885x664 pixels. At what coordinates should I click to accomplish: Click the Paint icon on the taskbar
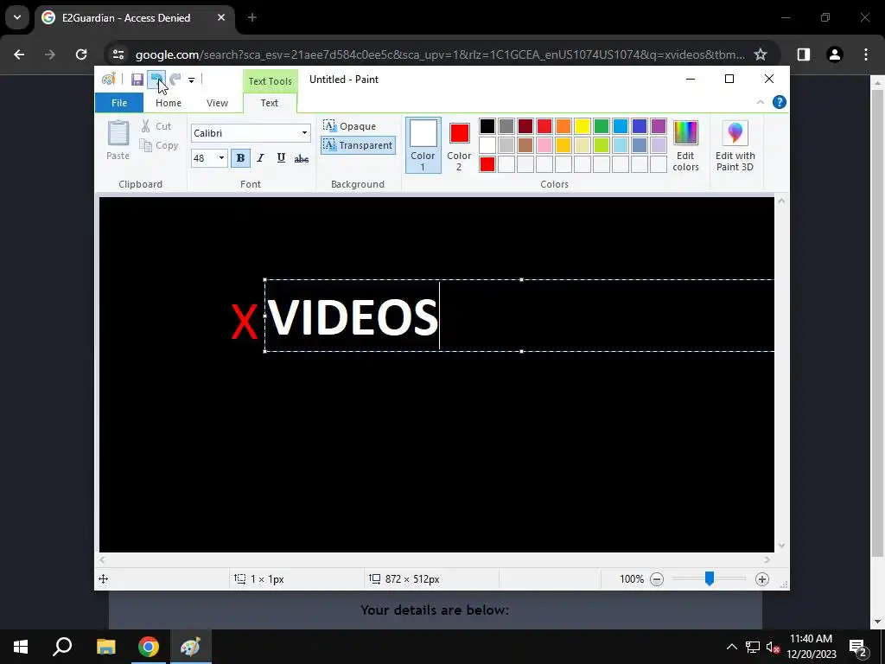click(x=191, y=647)
